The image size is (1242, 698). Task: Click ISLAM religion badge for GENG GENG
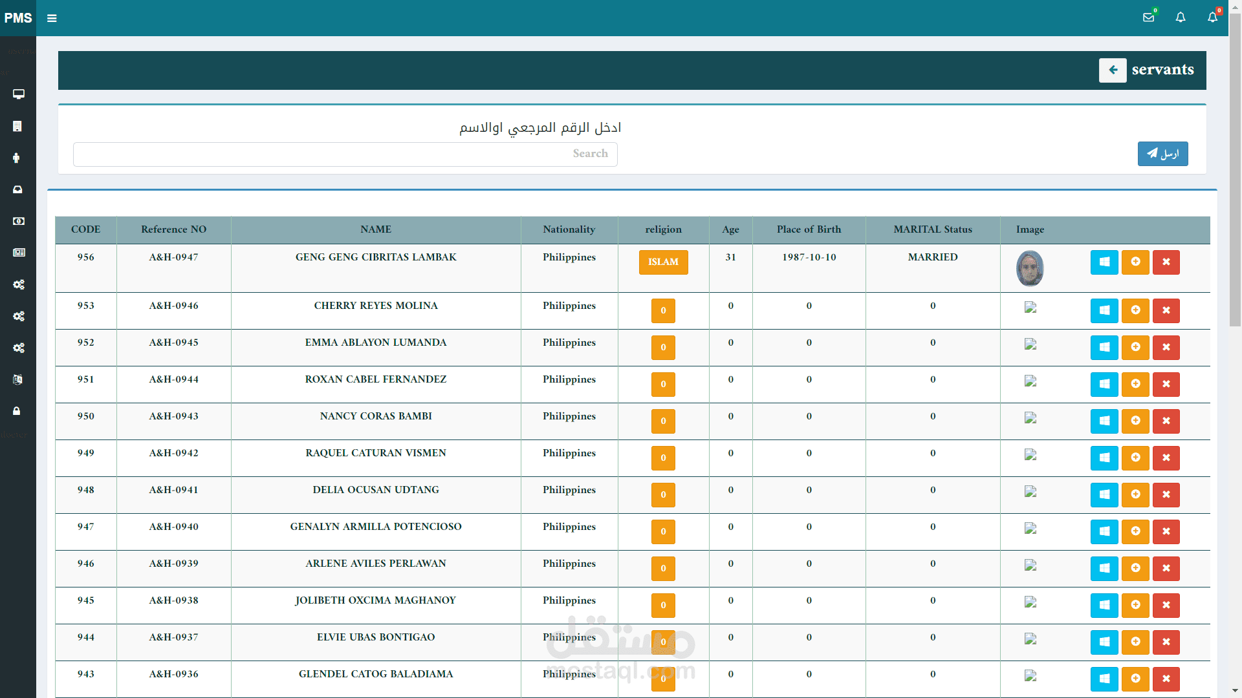coord(663,262)
